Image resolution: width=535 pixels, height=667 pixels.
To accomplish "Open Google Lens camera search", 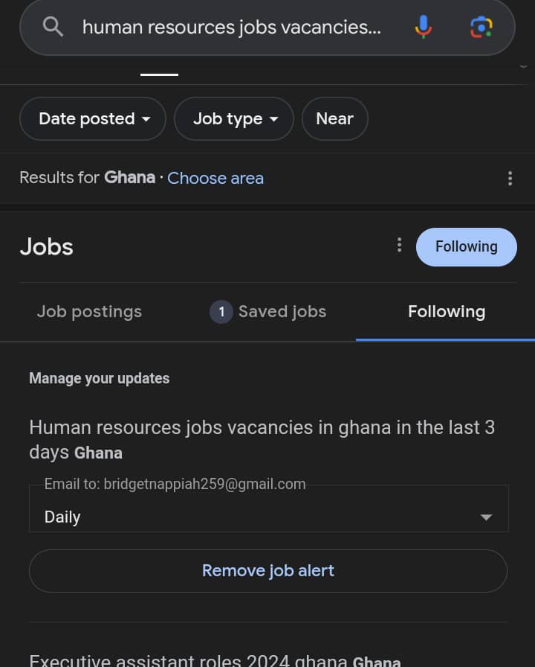I will (x=481, y=28).
